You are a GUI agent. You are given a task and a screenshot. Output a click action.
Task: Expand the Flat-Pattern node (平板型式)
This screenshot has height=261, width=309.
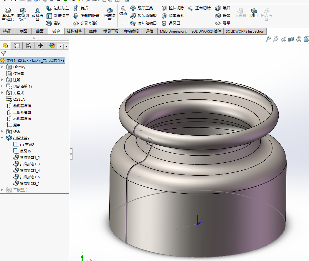click(2, 190)
